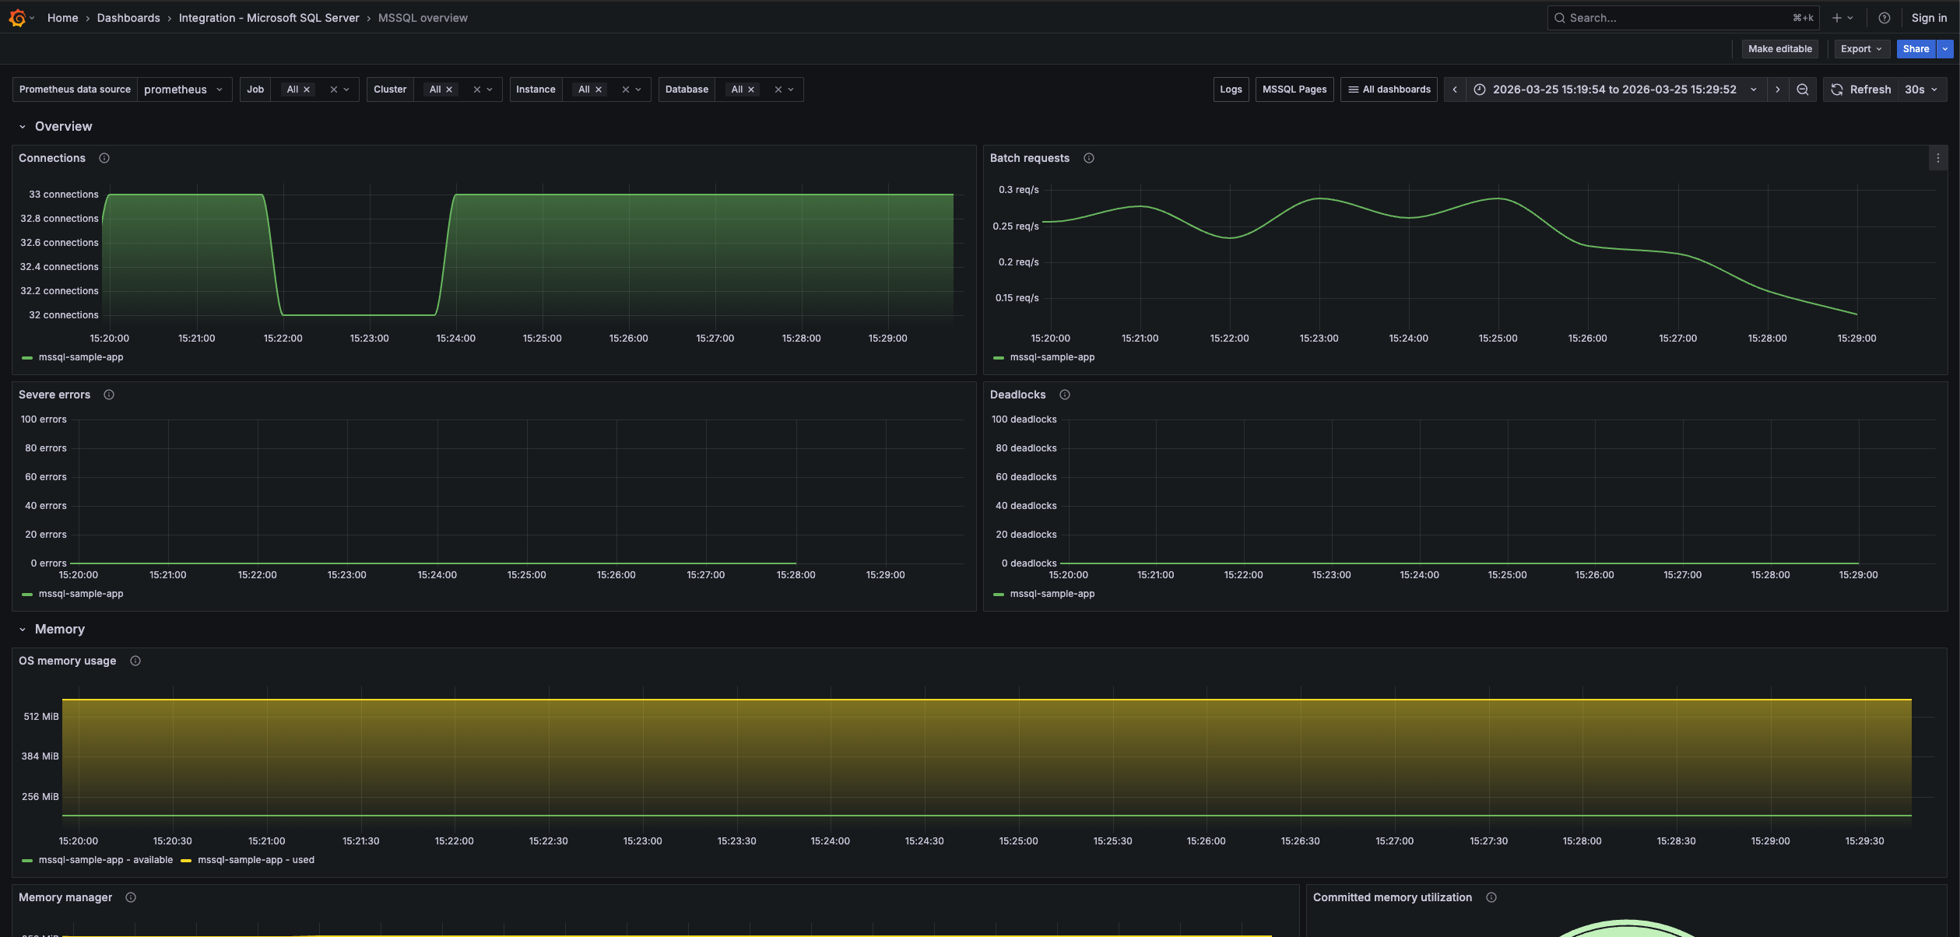Viewport: 1960px width, 937px height.
Task: Hide the 'used' series in OS memory usage legend
Action: tap(257, 859)
